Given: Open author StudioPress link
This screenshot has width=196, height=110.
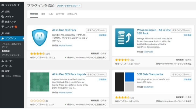Looking at the screenshot, I should click(149, 87).
